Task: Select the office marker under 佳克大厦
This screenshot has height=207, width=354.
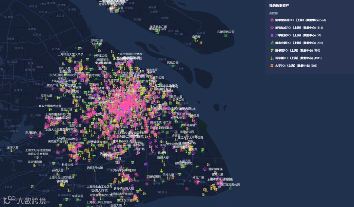Action: tap(58, 174)
